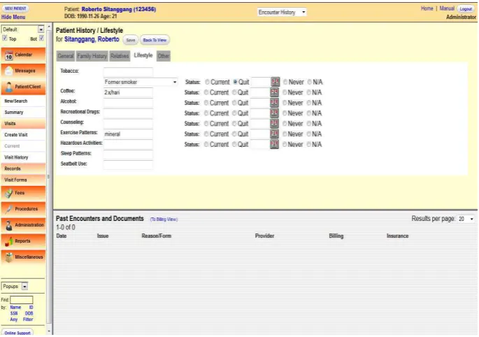Open the Encounter History dropdown
479x337 pixels.
point(281,12)
